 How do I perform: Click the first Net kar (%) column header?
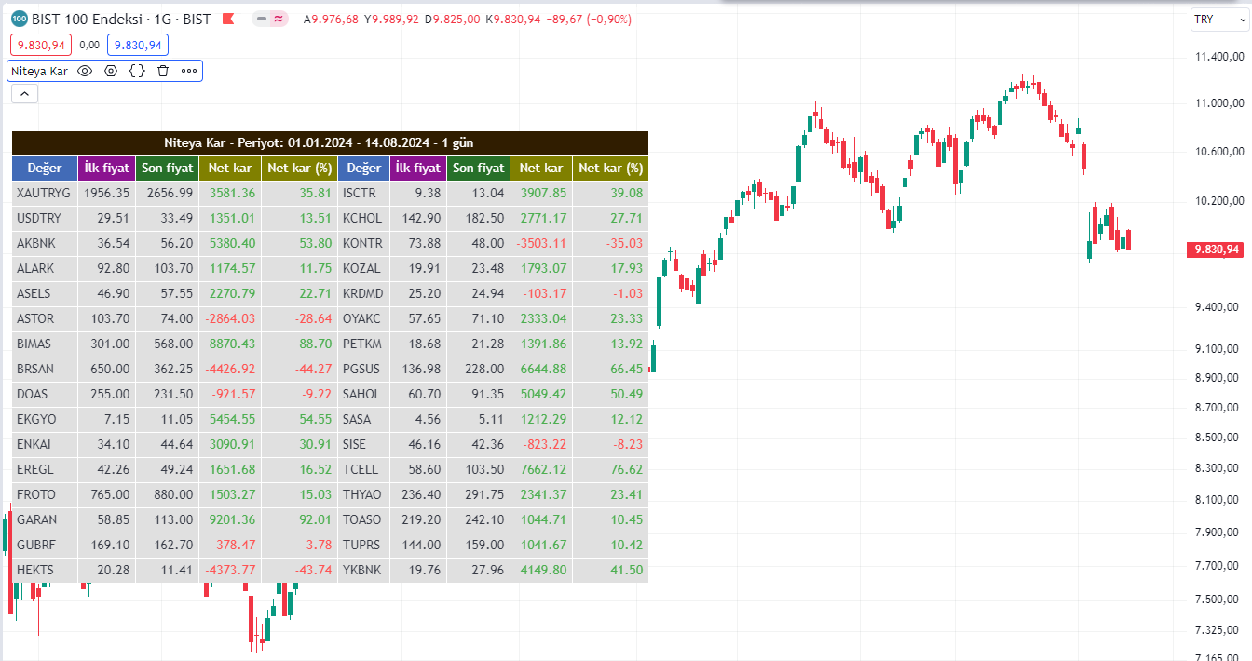(299, 169)
